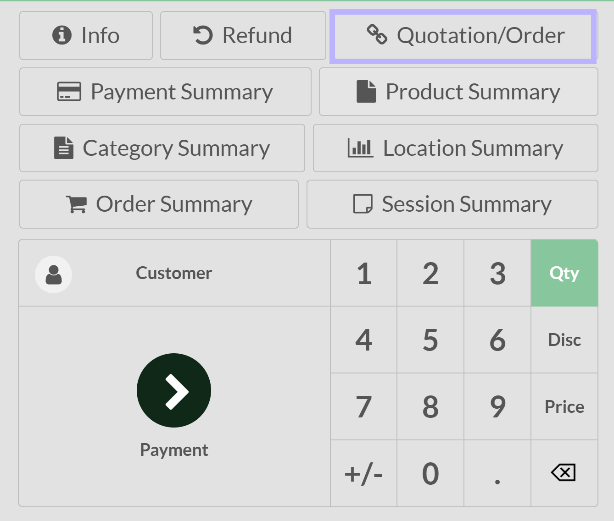Screen dimensions: 614x521
Task: Toggle Qty entry mode
Action: click(564, 272)
